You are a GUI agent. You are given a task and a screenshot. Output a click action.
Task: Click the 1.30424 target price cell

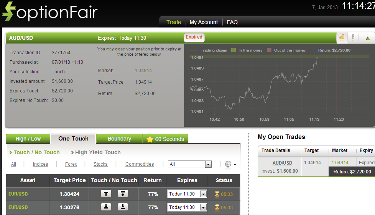[x=69, y=194]
